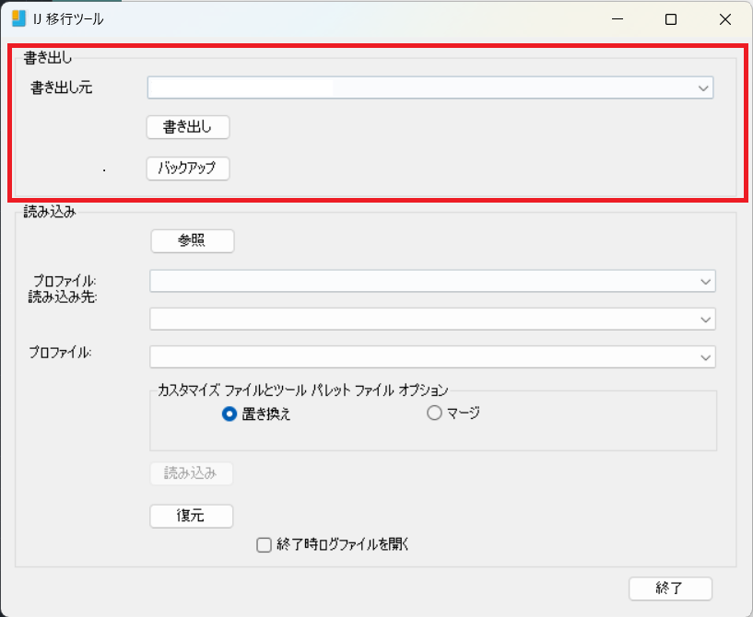Click the 復元 button
The height and width of the screenshot is (617, 753).
[191, 516]
